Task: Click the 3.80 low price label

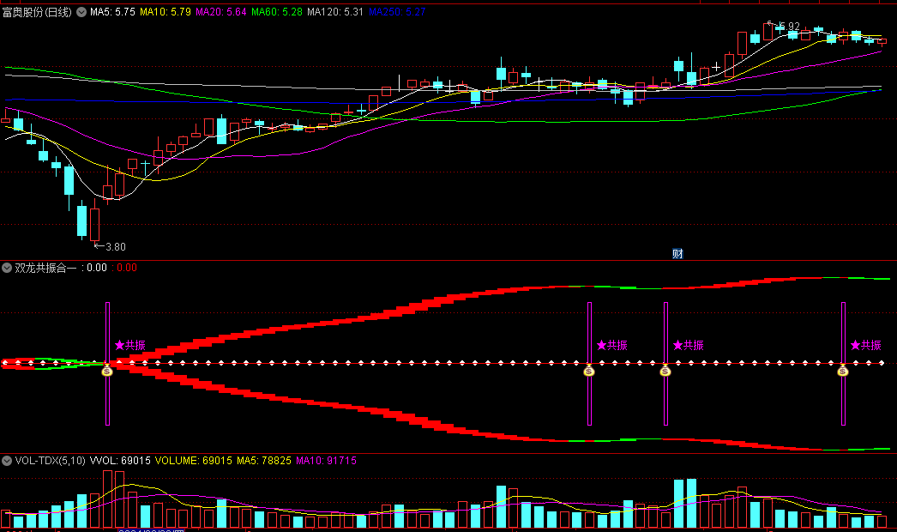Action: (x=116, y=247)
